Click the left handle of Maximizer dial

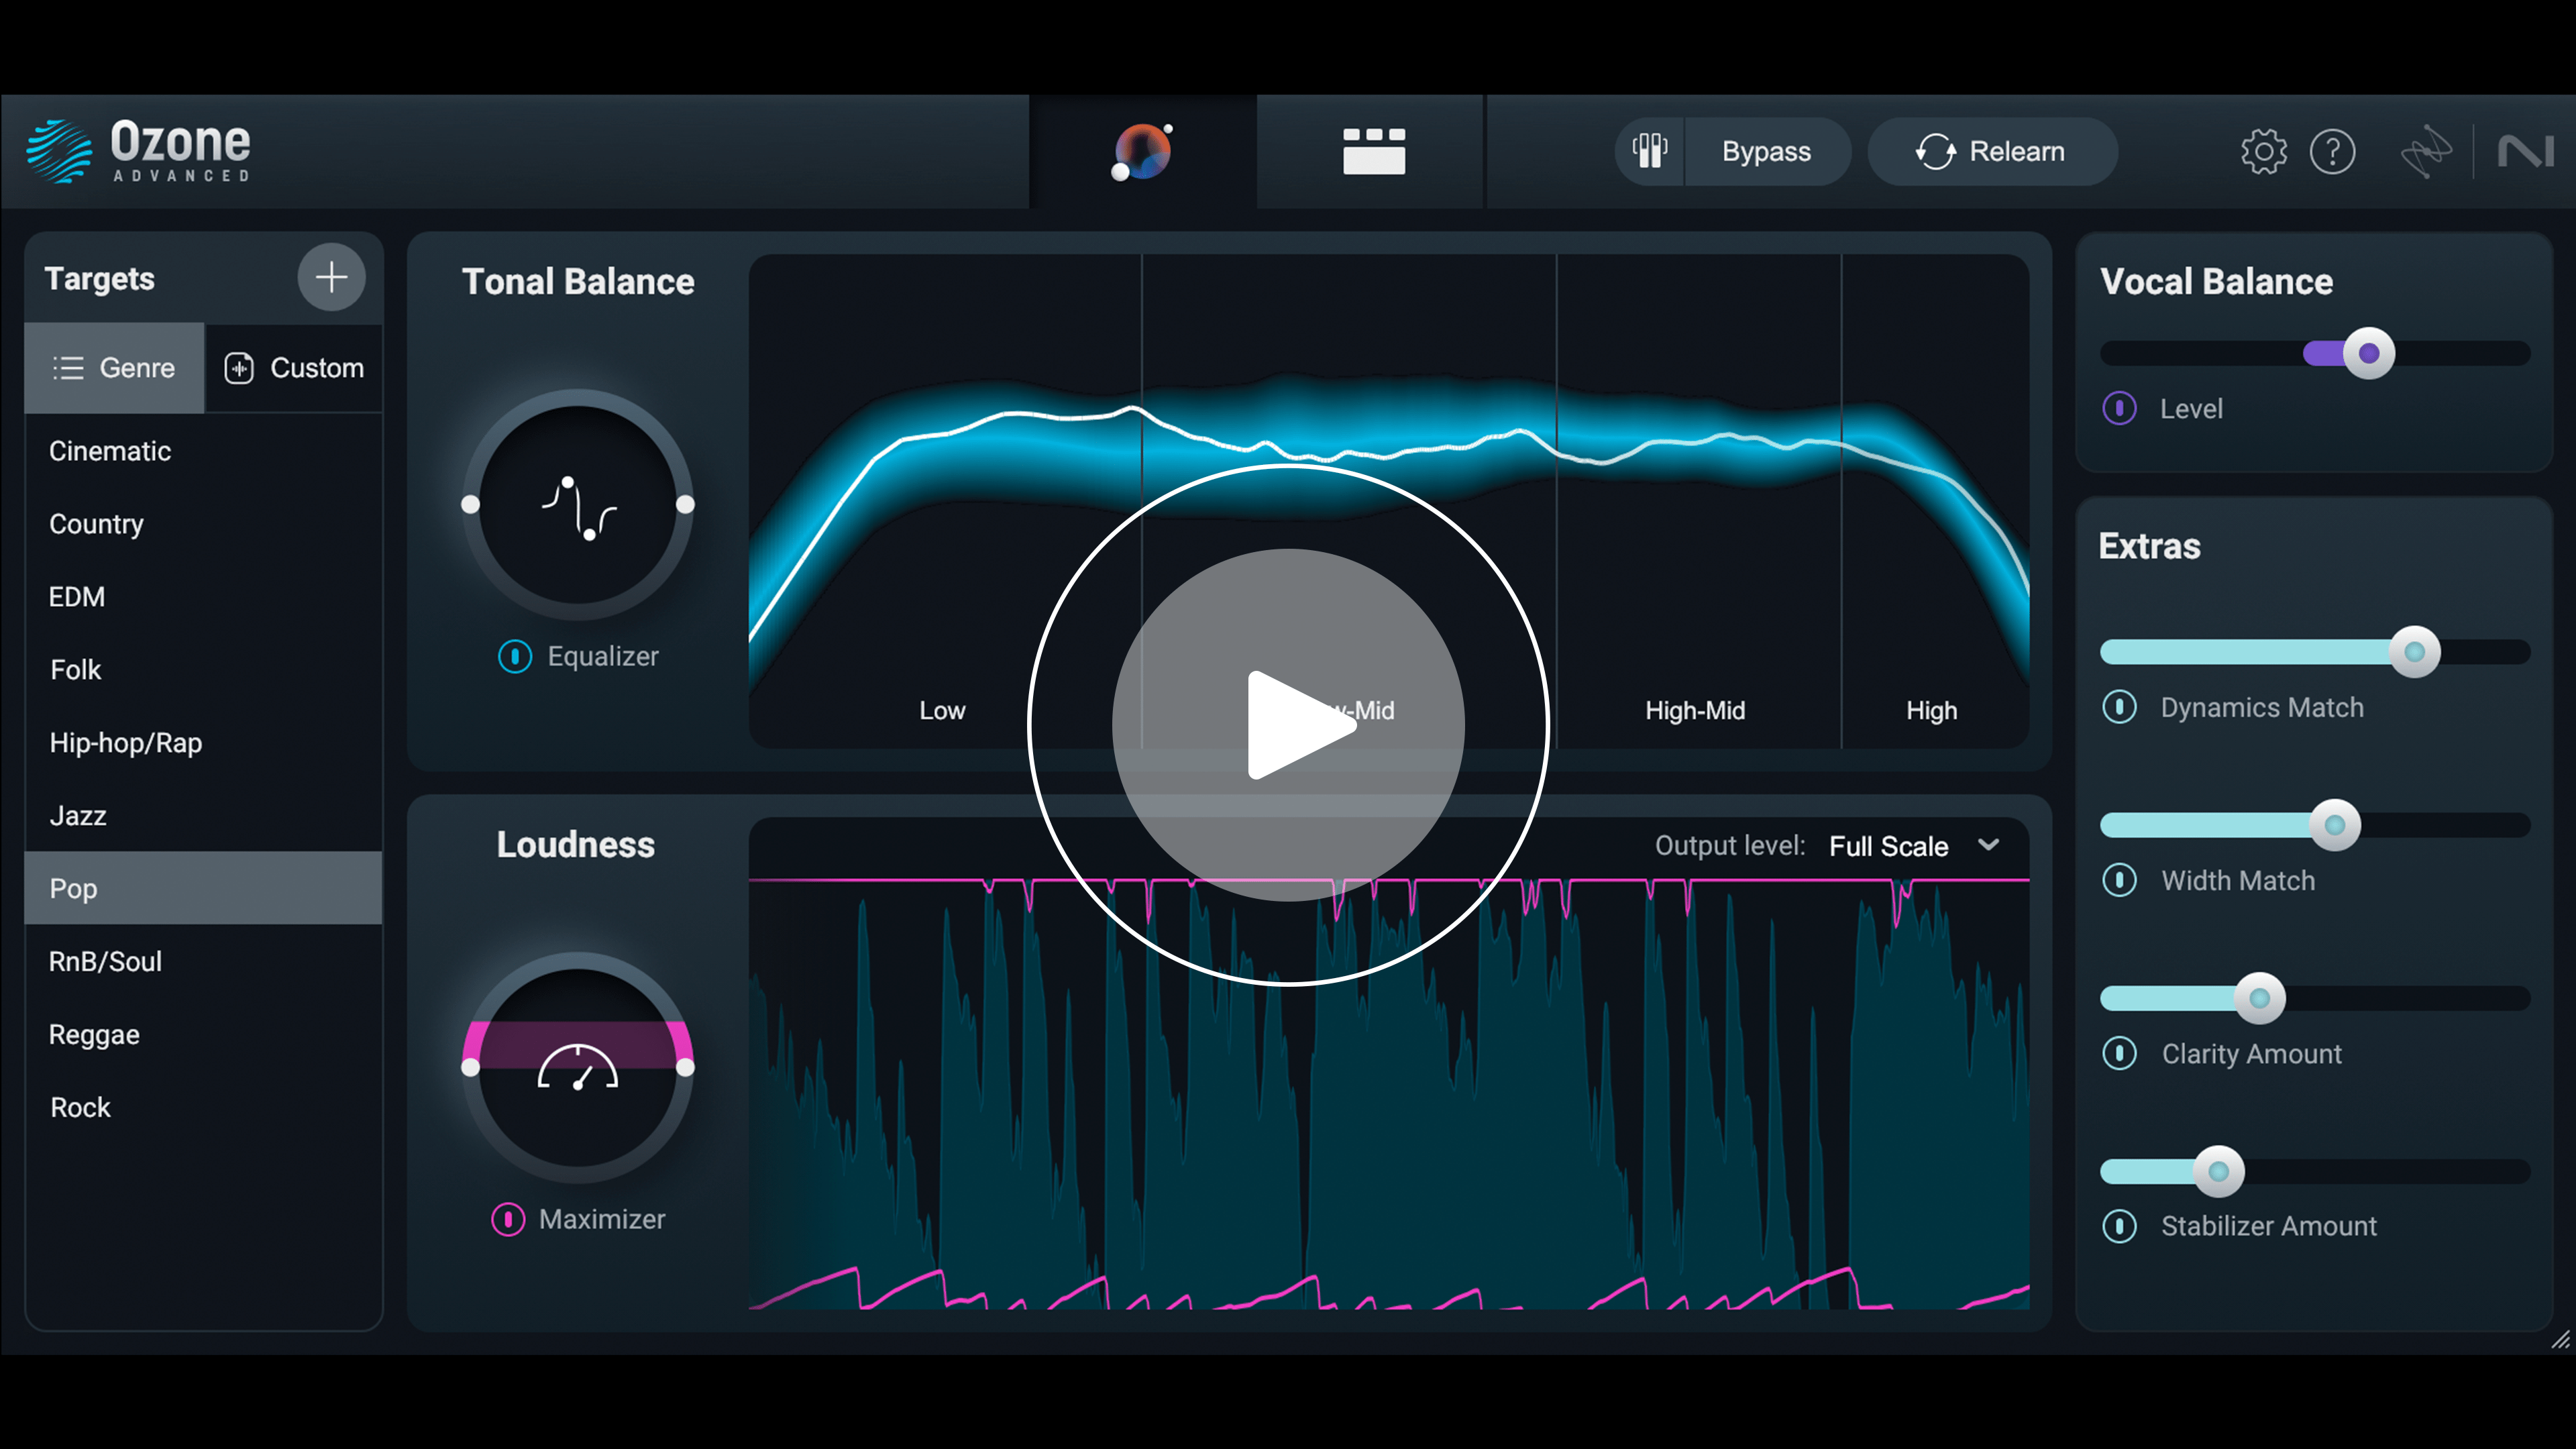click(x=470, y=1068)
